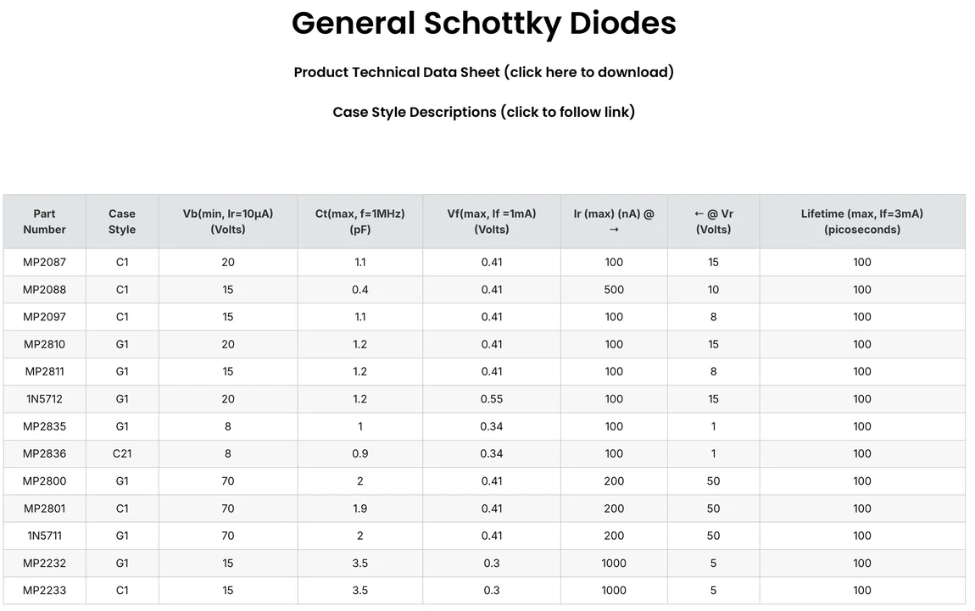Click part number MP2087 cell

click(x=45, y=262)
